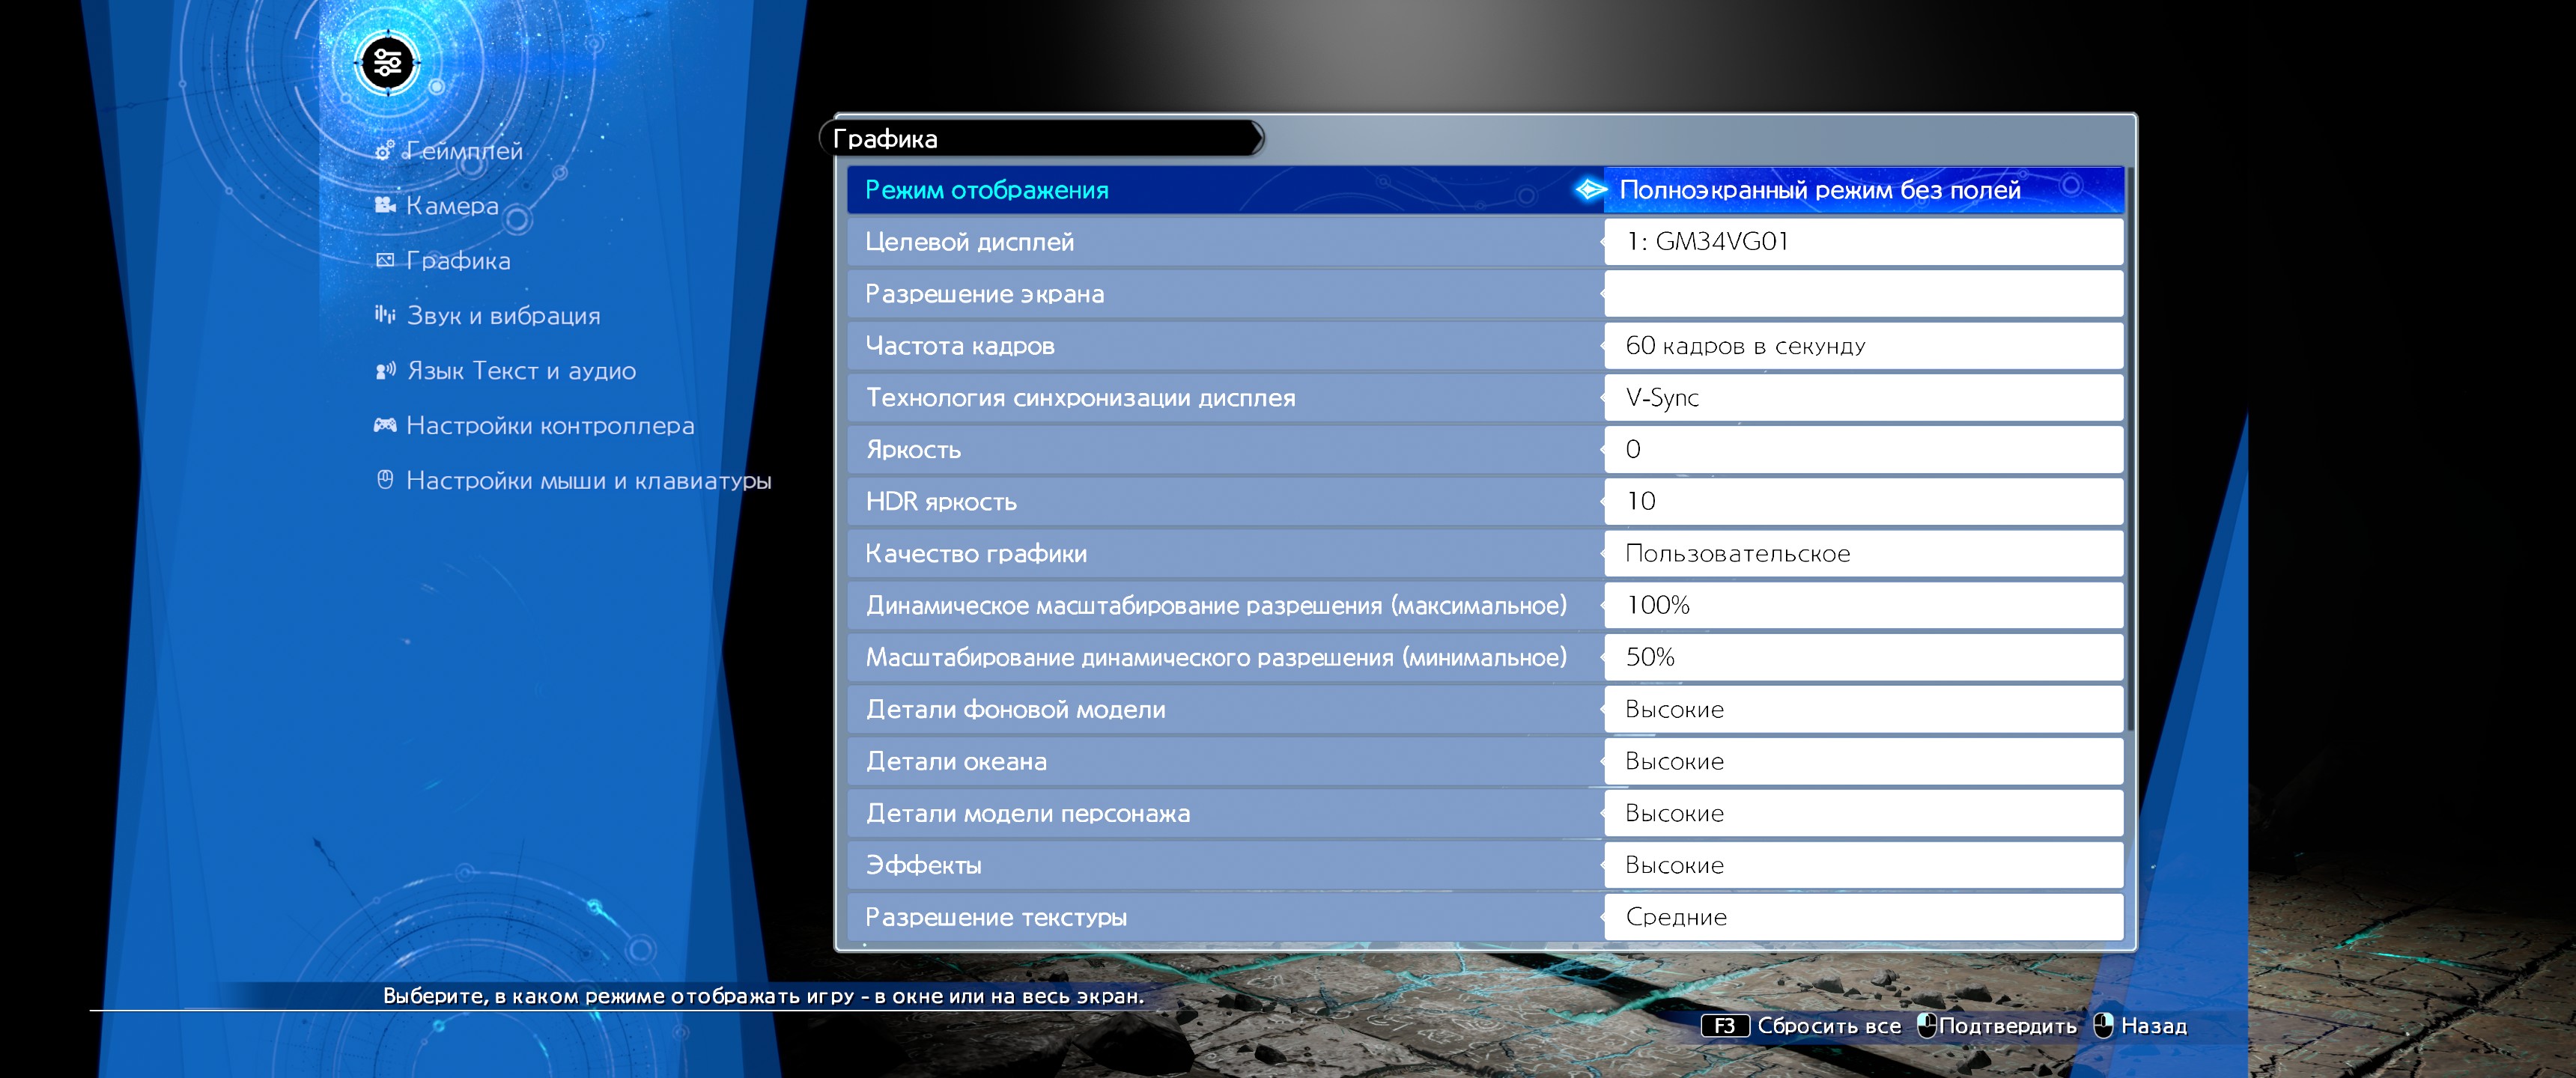The image size is (2576, 1078).
Task: Select Технология синхронизации дисплея row label
Action: (1080, 398)
